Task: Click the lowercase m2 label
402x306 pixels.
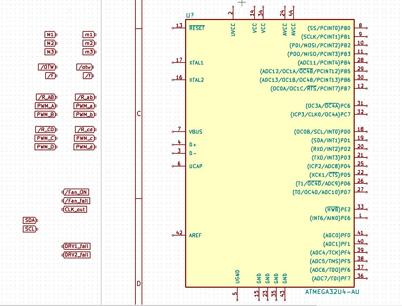Action: coord(89,43)
